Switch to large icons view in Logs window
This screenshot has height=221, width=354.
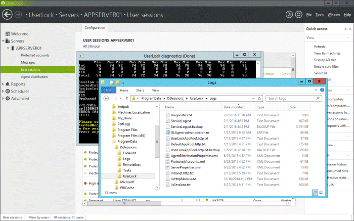(321, 193)
